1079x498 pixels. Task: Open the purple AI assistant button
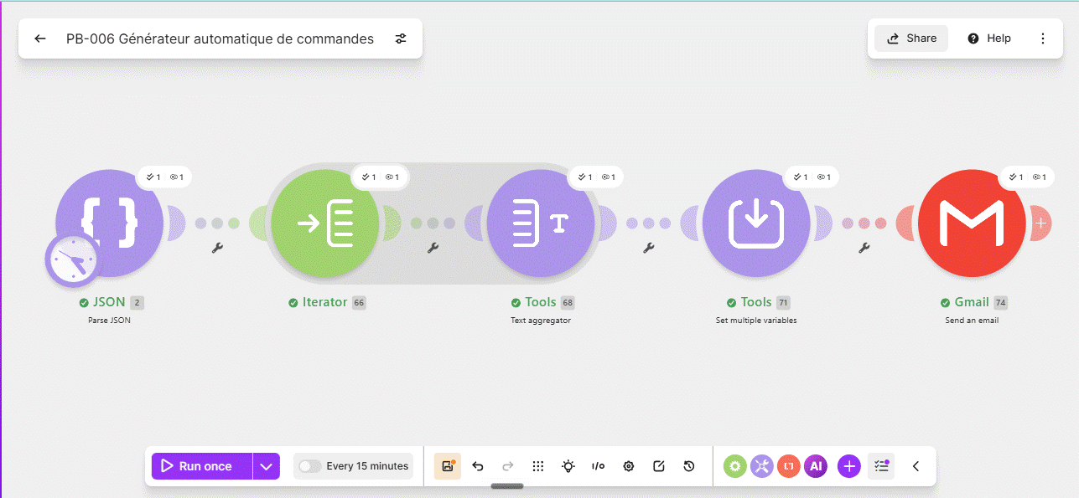tap(816, 466)
